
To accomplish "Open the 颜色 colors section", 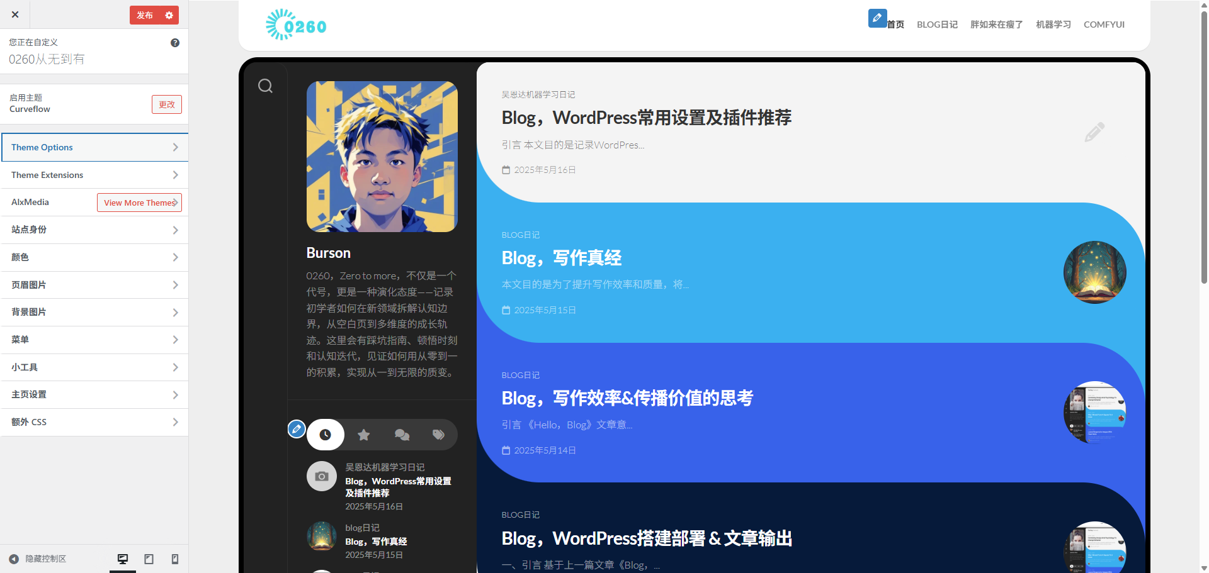I will 94,257.
